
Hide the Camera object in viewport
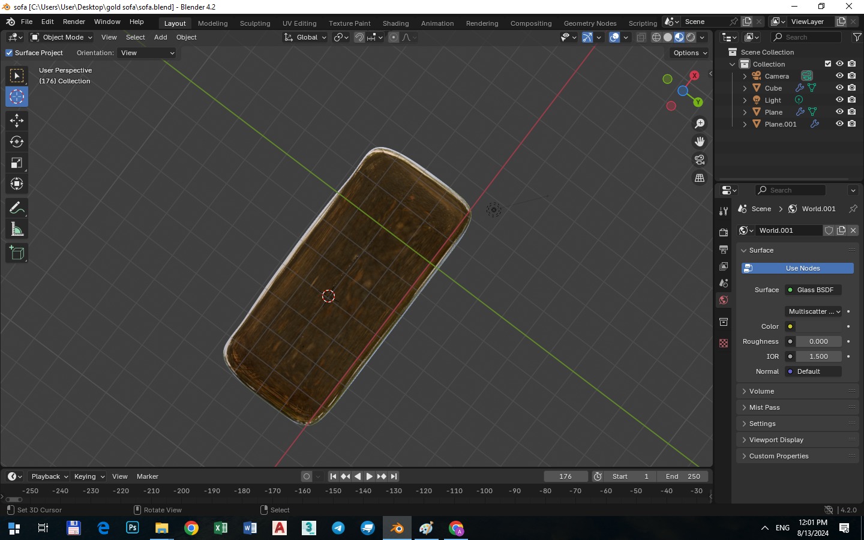click(x=839, y=76)
